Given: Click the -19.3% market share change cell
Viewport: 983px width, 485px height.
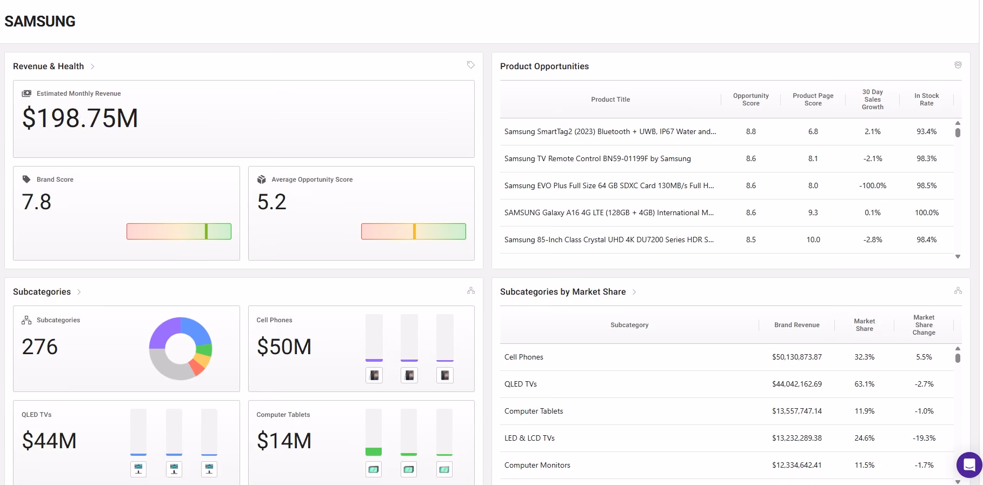Looking at the screenshot, I should (x=924, y=438).
